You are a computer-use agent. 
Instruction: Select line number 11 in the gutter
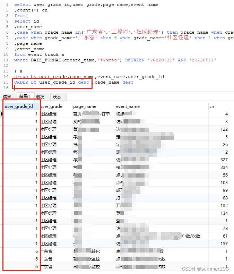(6, 60)
